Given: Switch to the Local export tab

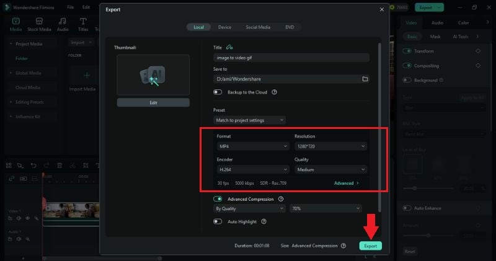Looking at the screenshot, I should coord(198,27).
